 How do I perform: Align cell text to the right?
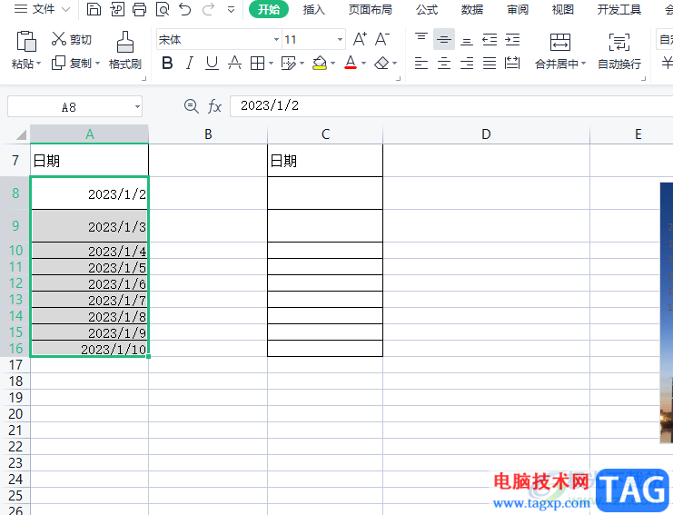(467, 64)
